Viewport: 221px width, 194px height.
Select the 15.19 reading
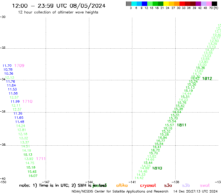[x=188, y=91]
